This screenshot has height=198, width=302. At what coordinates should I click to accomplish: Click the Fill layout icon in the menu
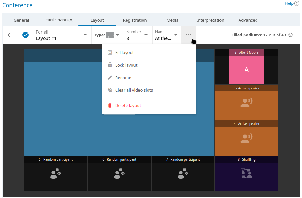pos(110,52)
